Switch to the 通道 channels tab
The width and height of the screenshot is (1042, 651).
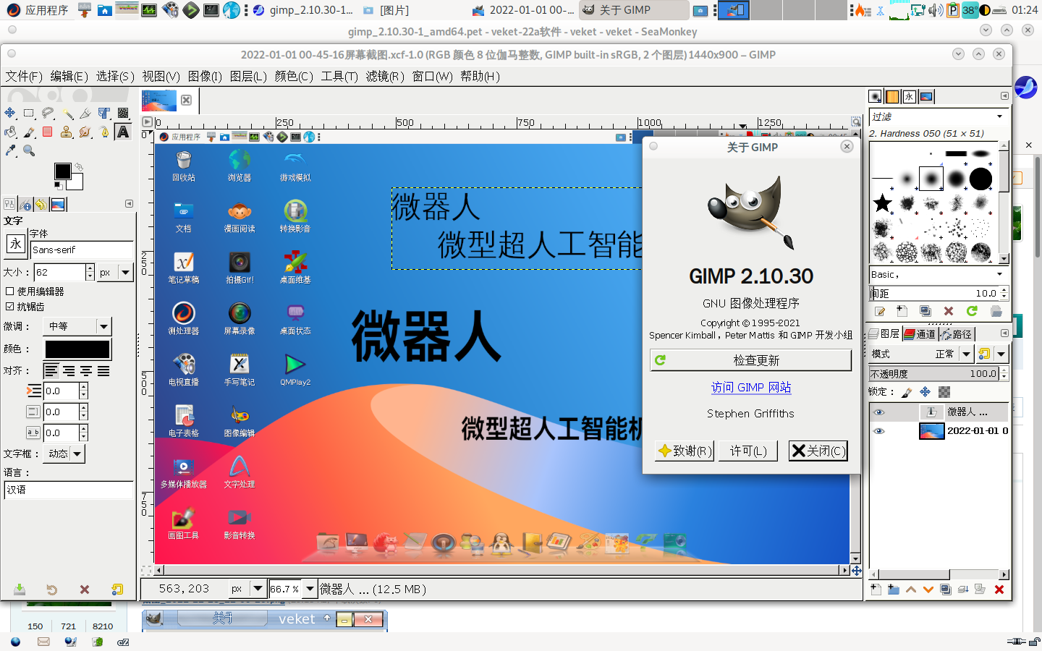[x=920, y=334]
